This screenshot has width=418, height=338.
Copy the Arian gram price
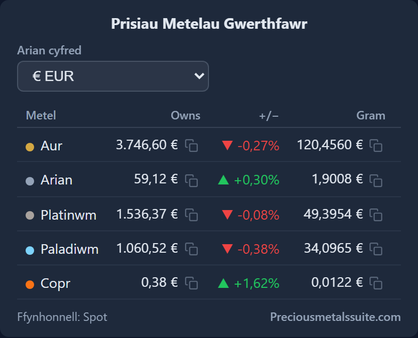pyautogui.click(x=376, y=180)
